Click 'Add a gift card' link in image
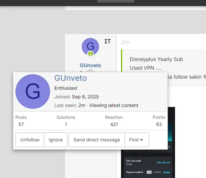206x178 pixels. click(x=163, y=163)
